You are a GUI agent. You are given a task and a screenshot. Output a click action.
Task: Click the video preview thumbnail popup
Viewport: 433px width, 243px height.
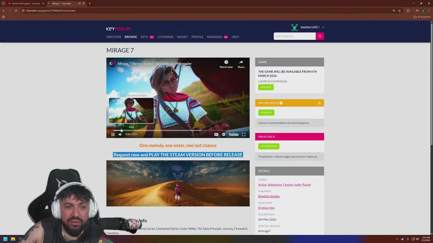tap(131, 110)
